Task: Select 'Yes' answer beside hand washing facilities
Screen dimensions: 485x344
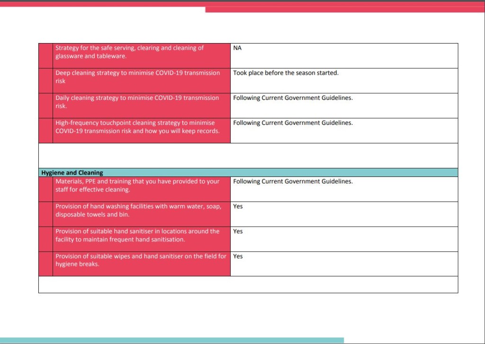Action: [238, 206]
